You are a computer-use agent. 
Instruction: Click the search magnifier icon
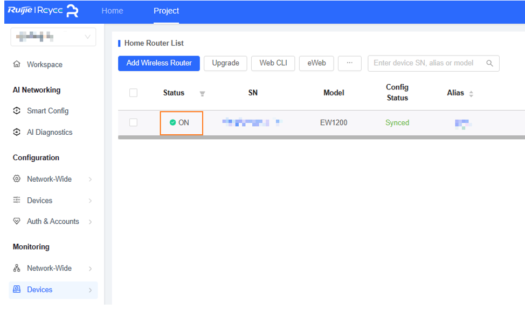489,63
